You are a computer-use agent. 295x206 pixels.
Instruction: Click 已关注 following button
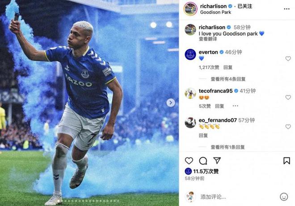[x=245, y=6]
